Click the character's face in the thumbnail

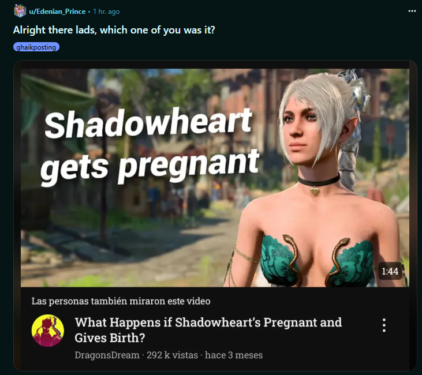[x=299, y=130]
